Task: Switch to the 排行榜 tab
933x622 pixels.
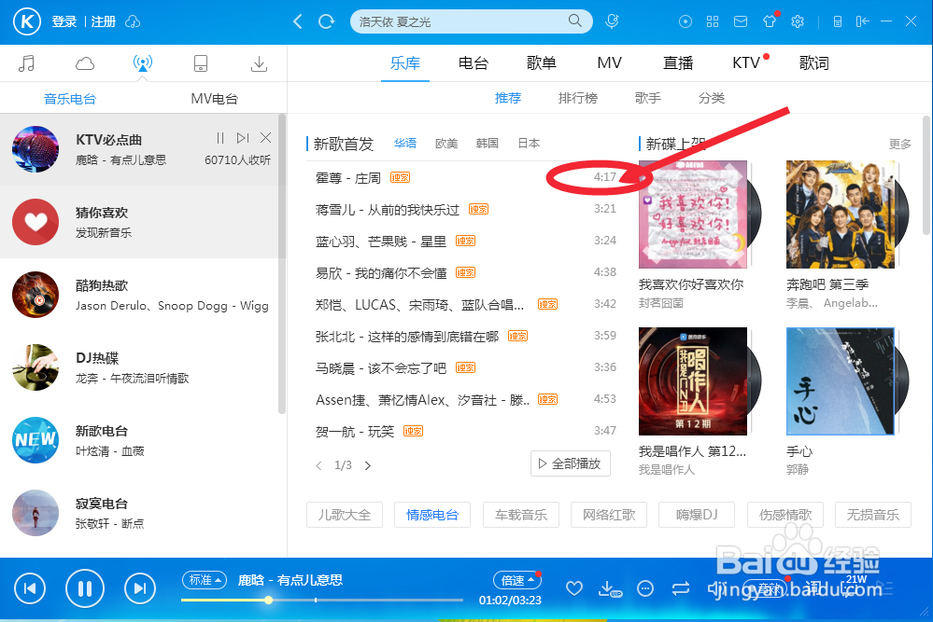Action: [579, 97]
